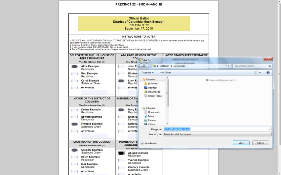Click the Forward navigation arrow in Save As
The image size is (281, 175).
(x=147, y=66)
